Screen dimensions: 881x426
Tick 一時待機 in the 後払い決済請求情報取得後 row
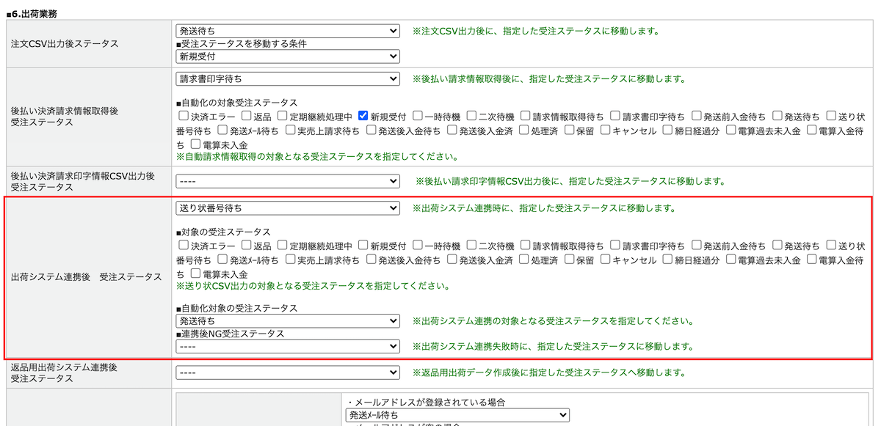[x=418, y=116]
